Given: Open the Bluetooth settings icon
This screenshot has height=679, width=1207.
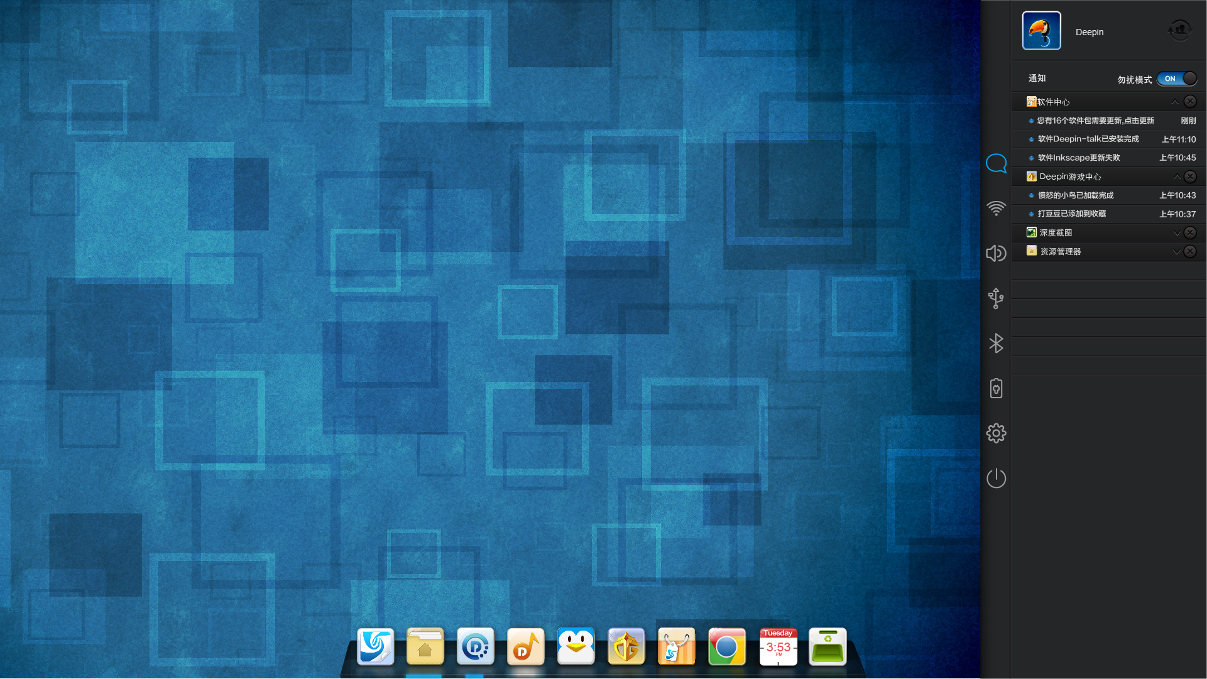Looking at the screenshot, I should pyautogui.click(x=996, y=343).
